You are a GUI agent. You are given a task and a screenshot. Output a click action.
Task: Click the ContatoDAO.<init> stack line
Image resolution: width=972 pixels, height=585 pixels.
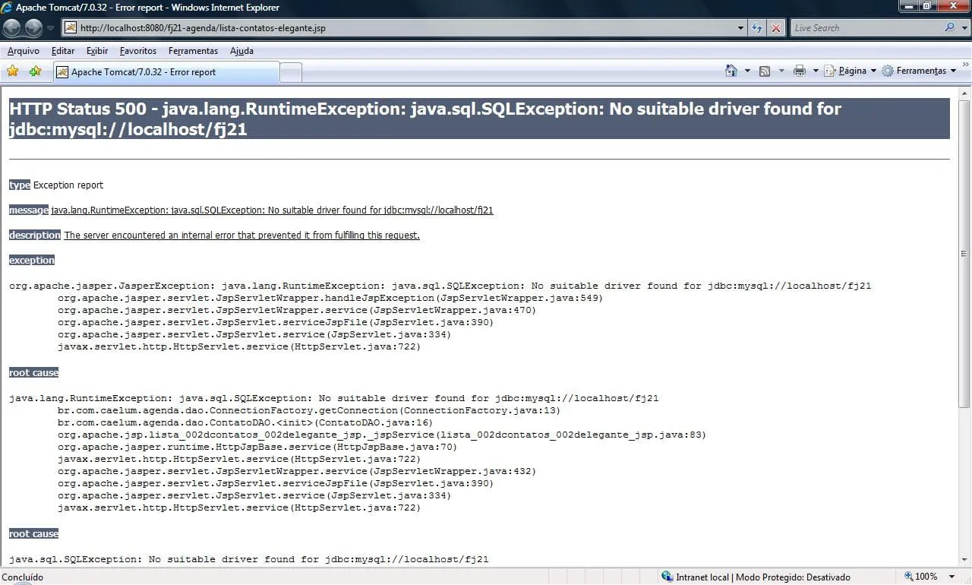(x=245, y=422)
